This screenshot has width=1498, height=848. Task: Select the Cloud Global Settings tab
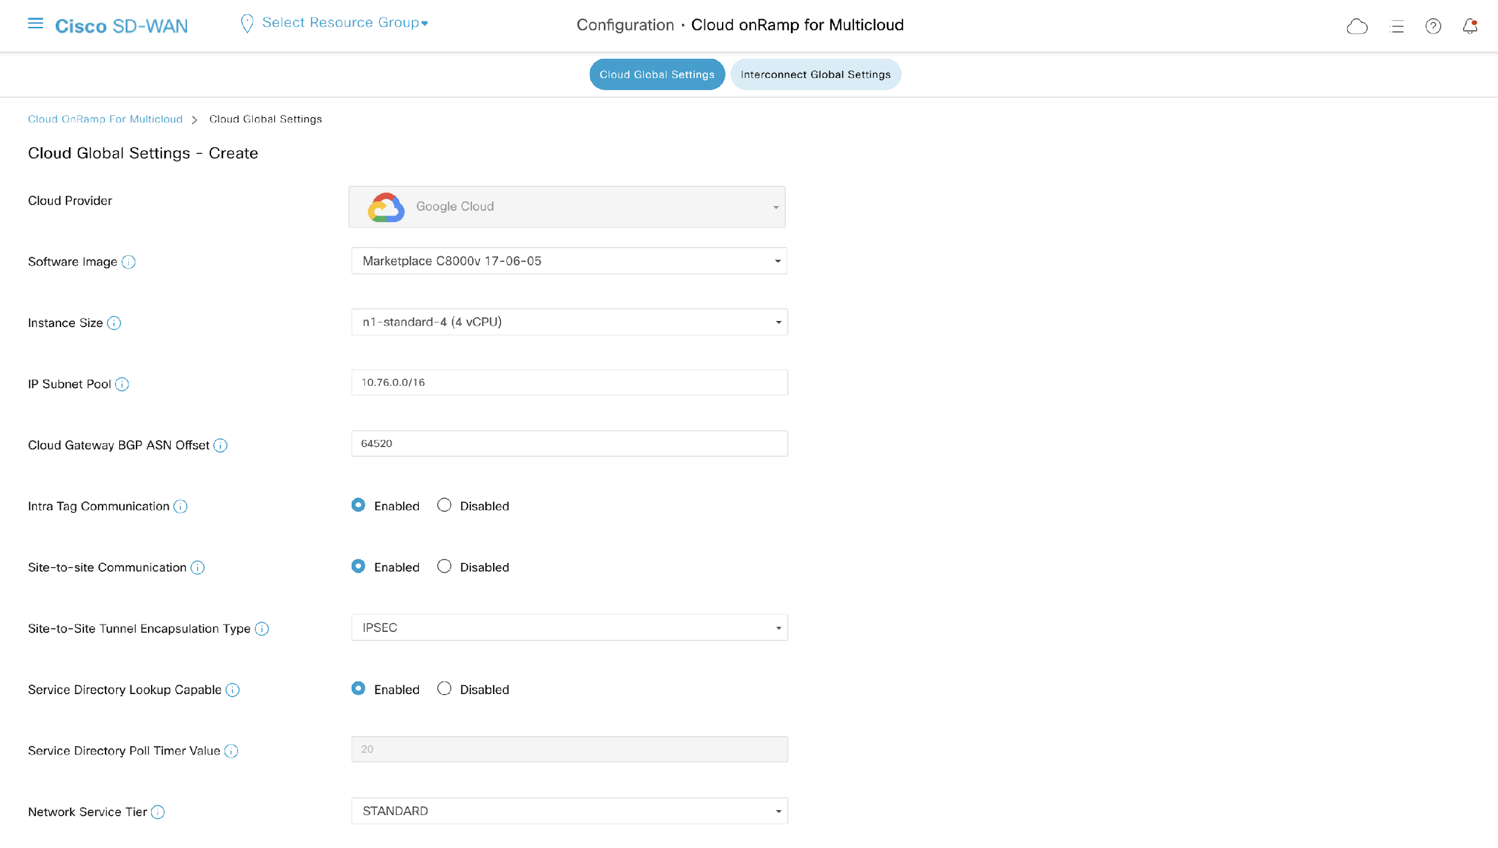click(x=657, y=75)
